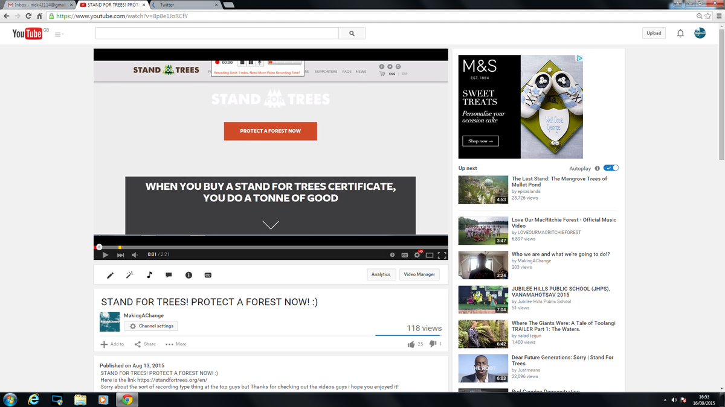Open system volume control in tray

point(674,400)
